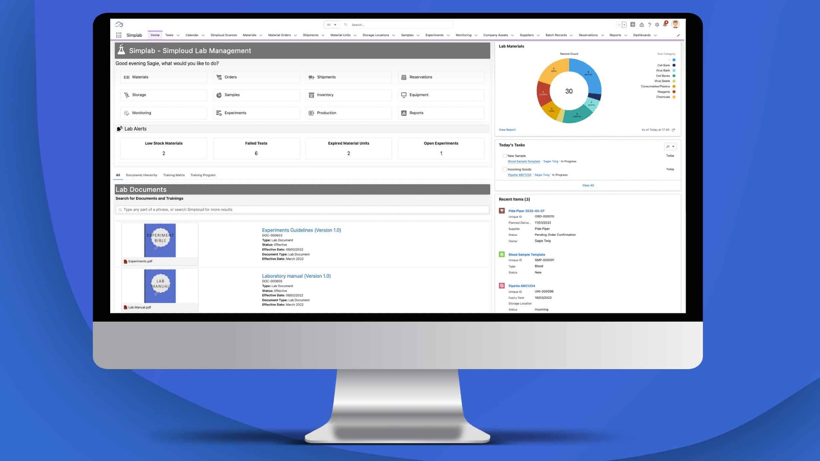This screenshot has width=820, height=461.
Task: Click the notifications bell icon
Action: tap(665, 25)
